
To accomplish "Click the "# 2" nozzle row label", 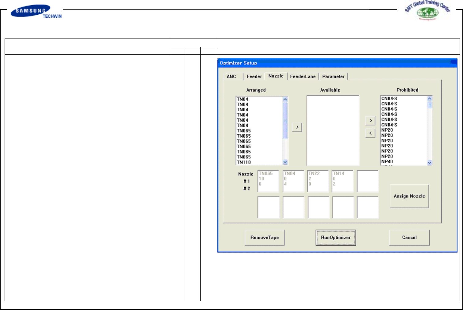I will pos(247,189).
